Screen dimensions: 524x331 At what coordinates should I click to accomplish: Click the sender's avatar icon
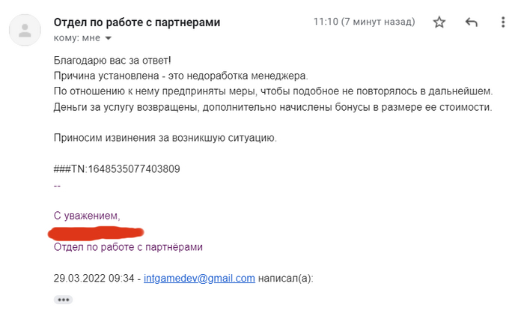pos(25,30)
